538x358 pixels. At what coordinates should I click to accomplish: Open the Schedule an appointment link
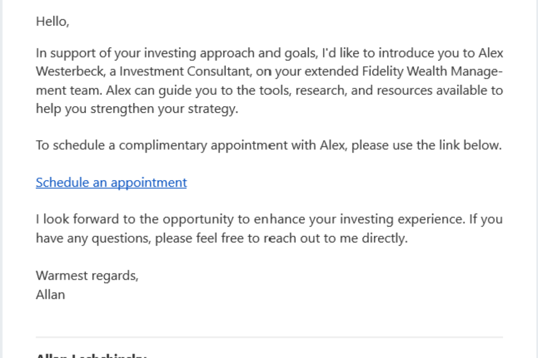(111, 183)
